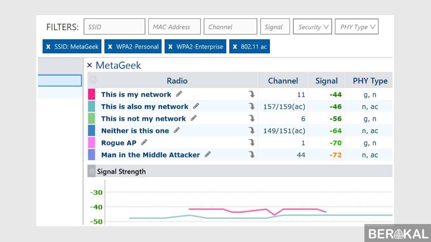Click arrow icon in 'Man in the Middle Attacker' row
431x242 pixels.
pyautogui.click(x=251, y=154)
